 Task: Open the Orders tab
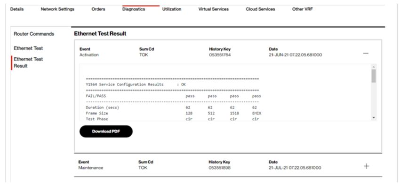click(x=98, y=9)
